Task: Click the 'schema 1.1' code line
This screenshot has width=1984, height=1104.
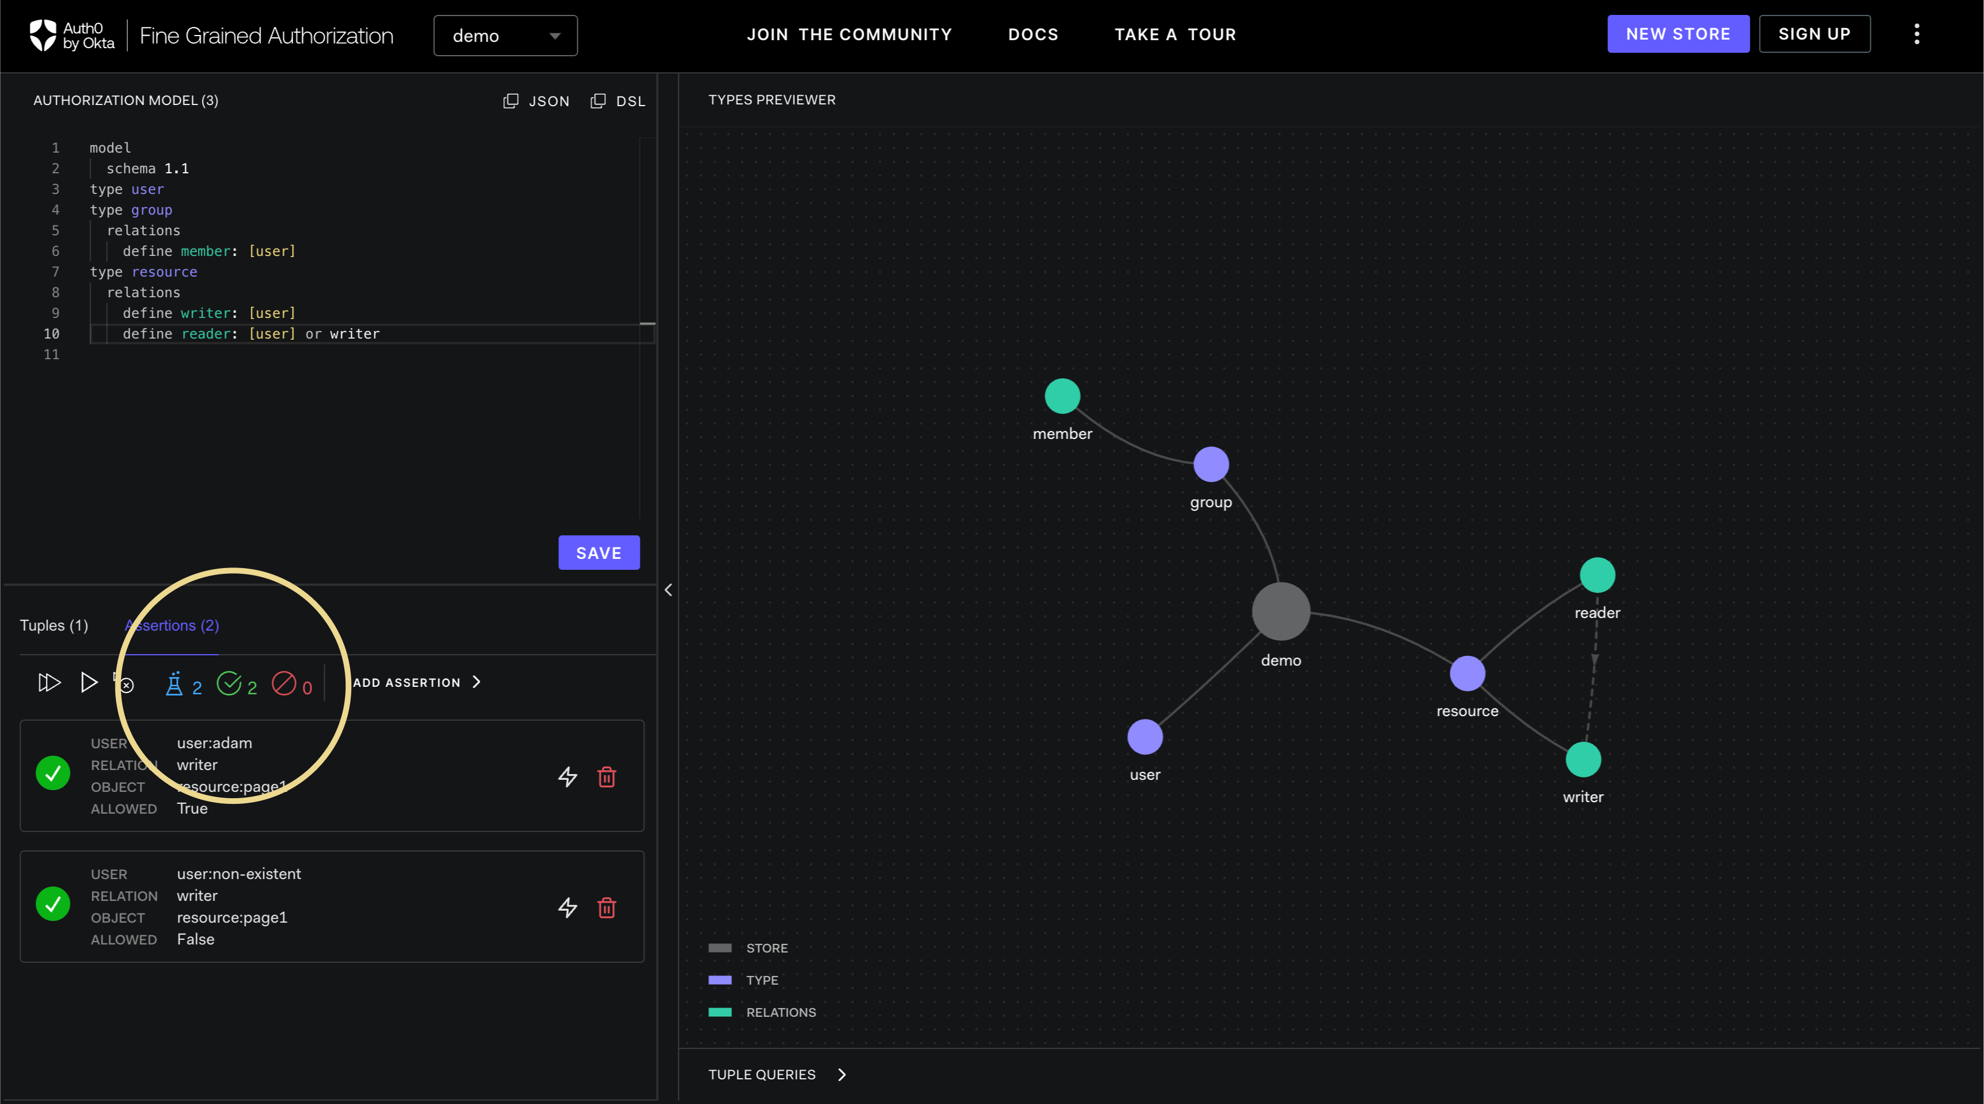Action: (147, 168)
